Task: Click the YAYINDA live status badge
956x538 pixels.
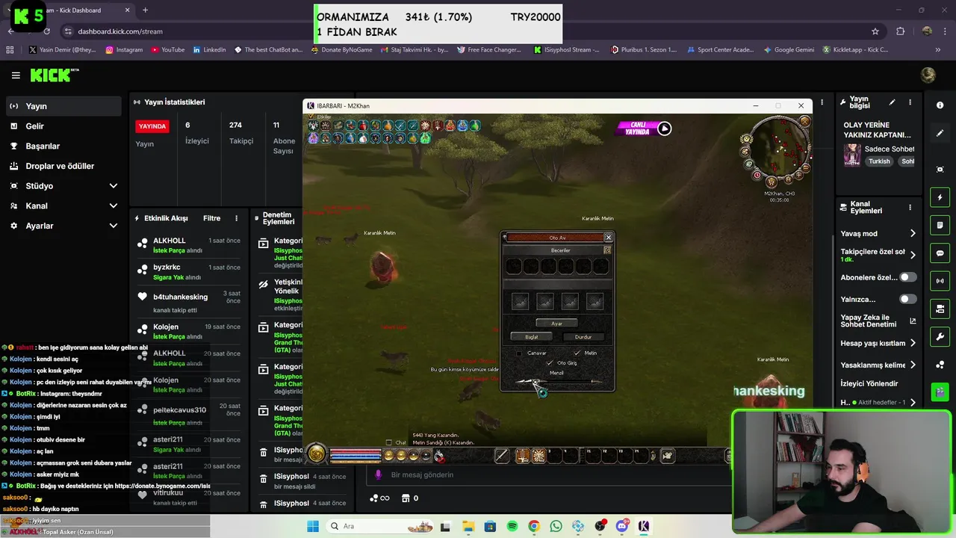Action: coord(152,126)
